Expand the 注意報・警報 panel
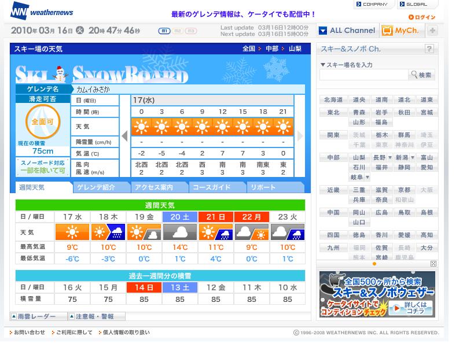This screenshot has width=463, height=347. 97,316
